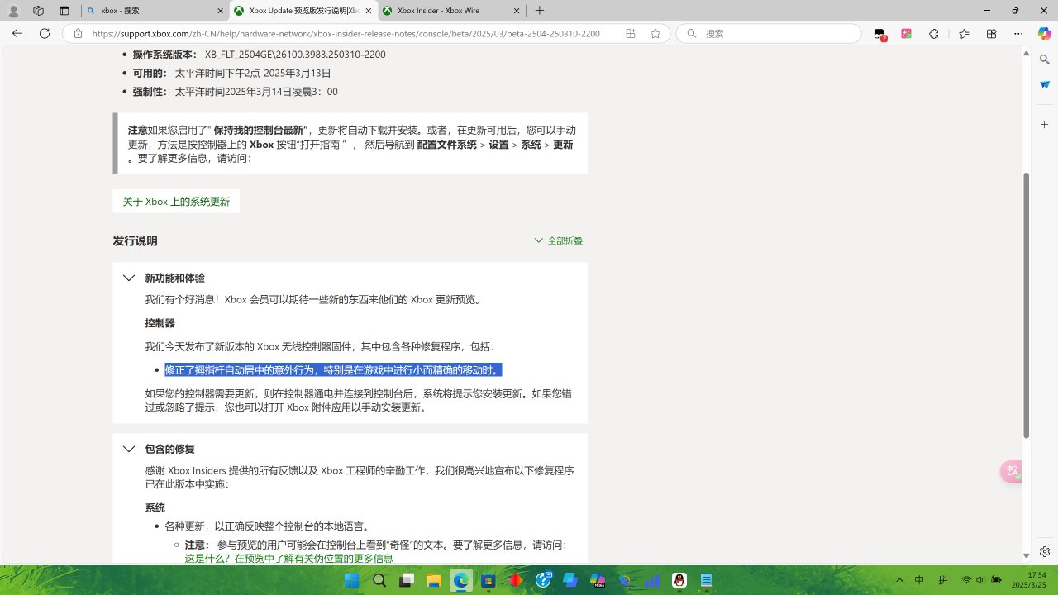Click the blue sidebar app icon
The width and height of the screenshot is (1058, 595).
coord(1045,85)
